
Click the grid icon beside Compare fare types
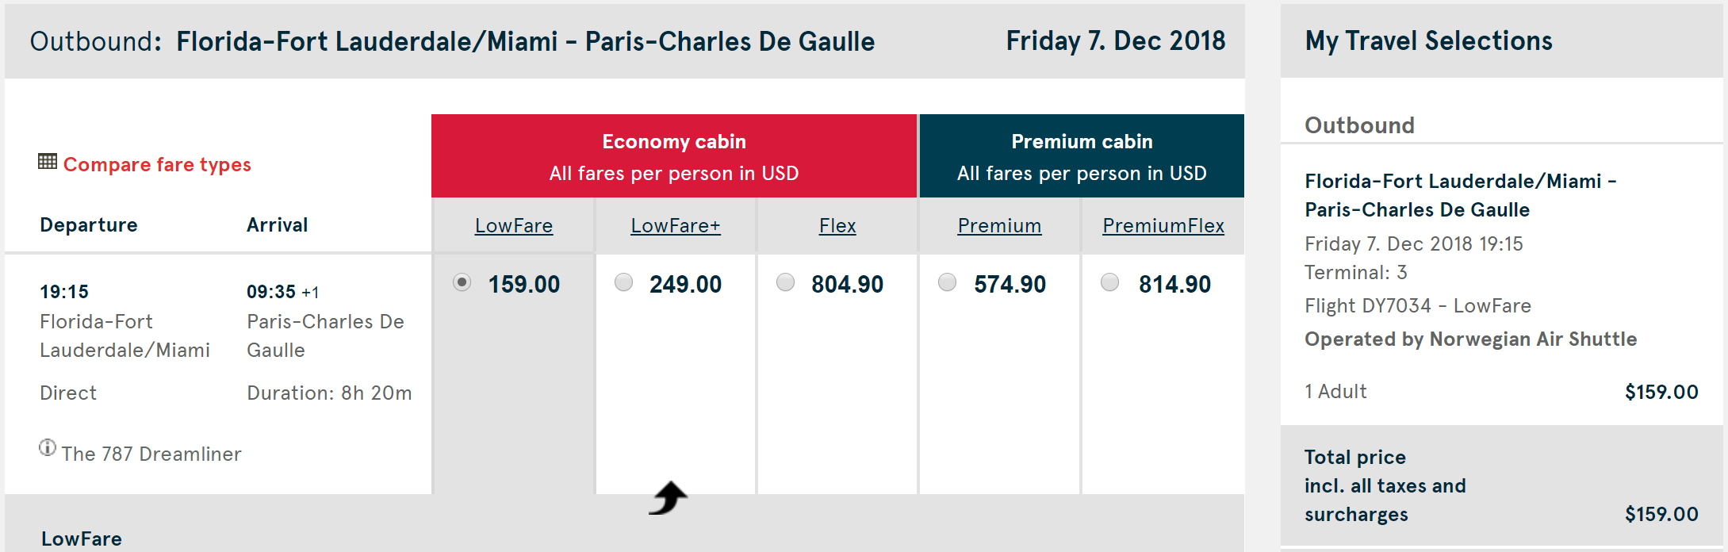(x=48, y=162)
